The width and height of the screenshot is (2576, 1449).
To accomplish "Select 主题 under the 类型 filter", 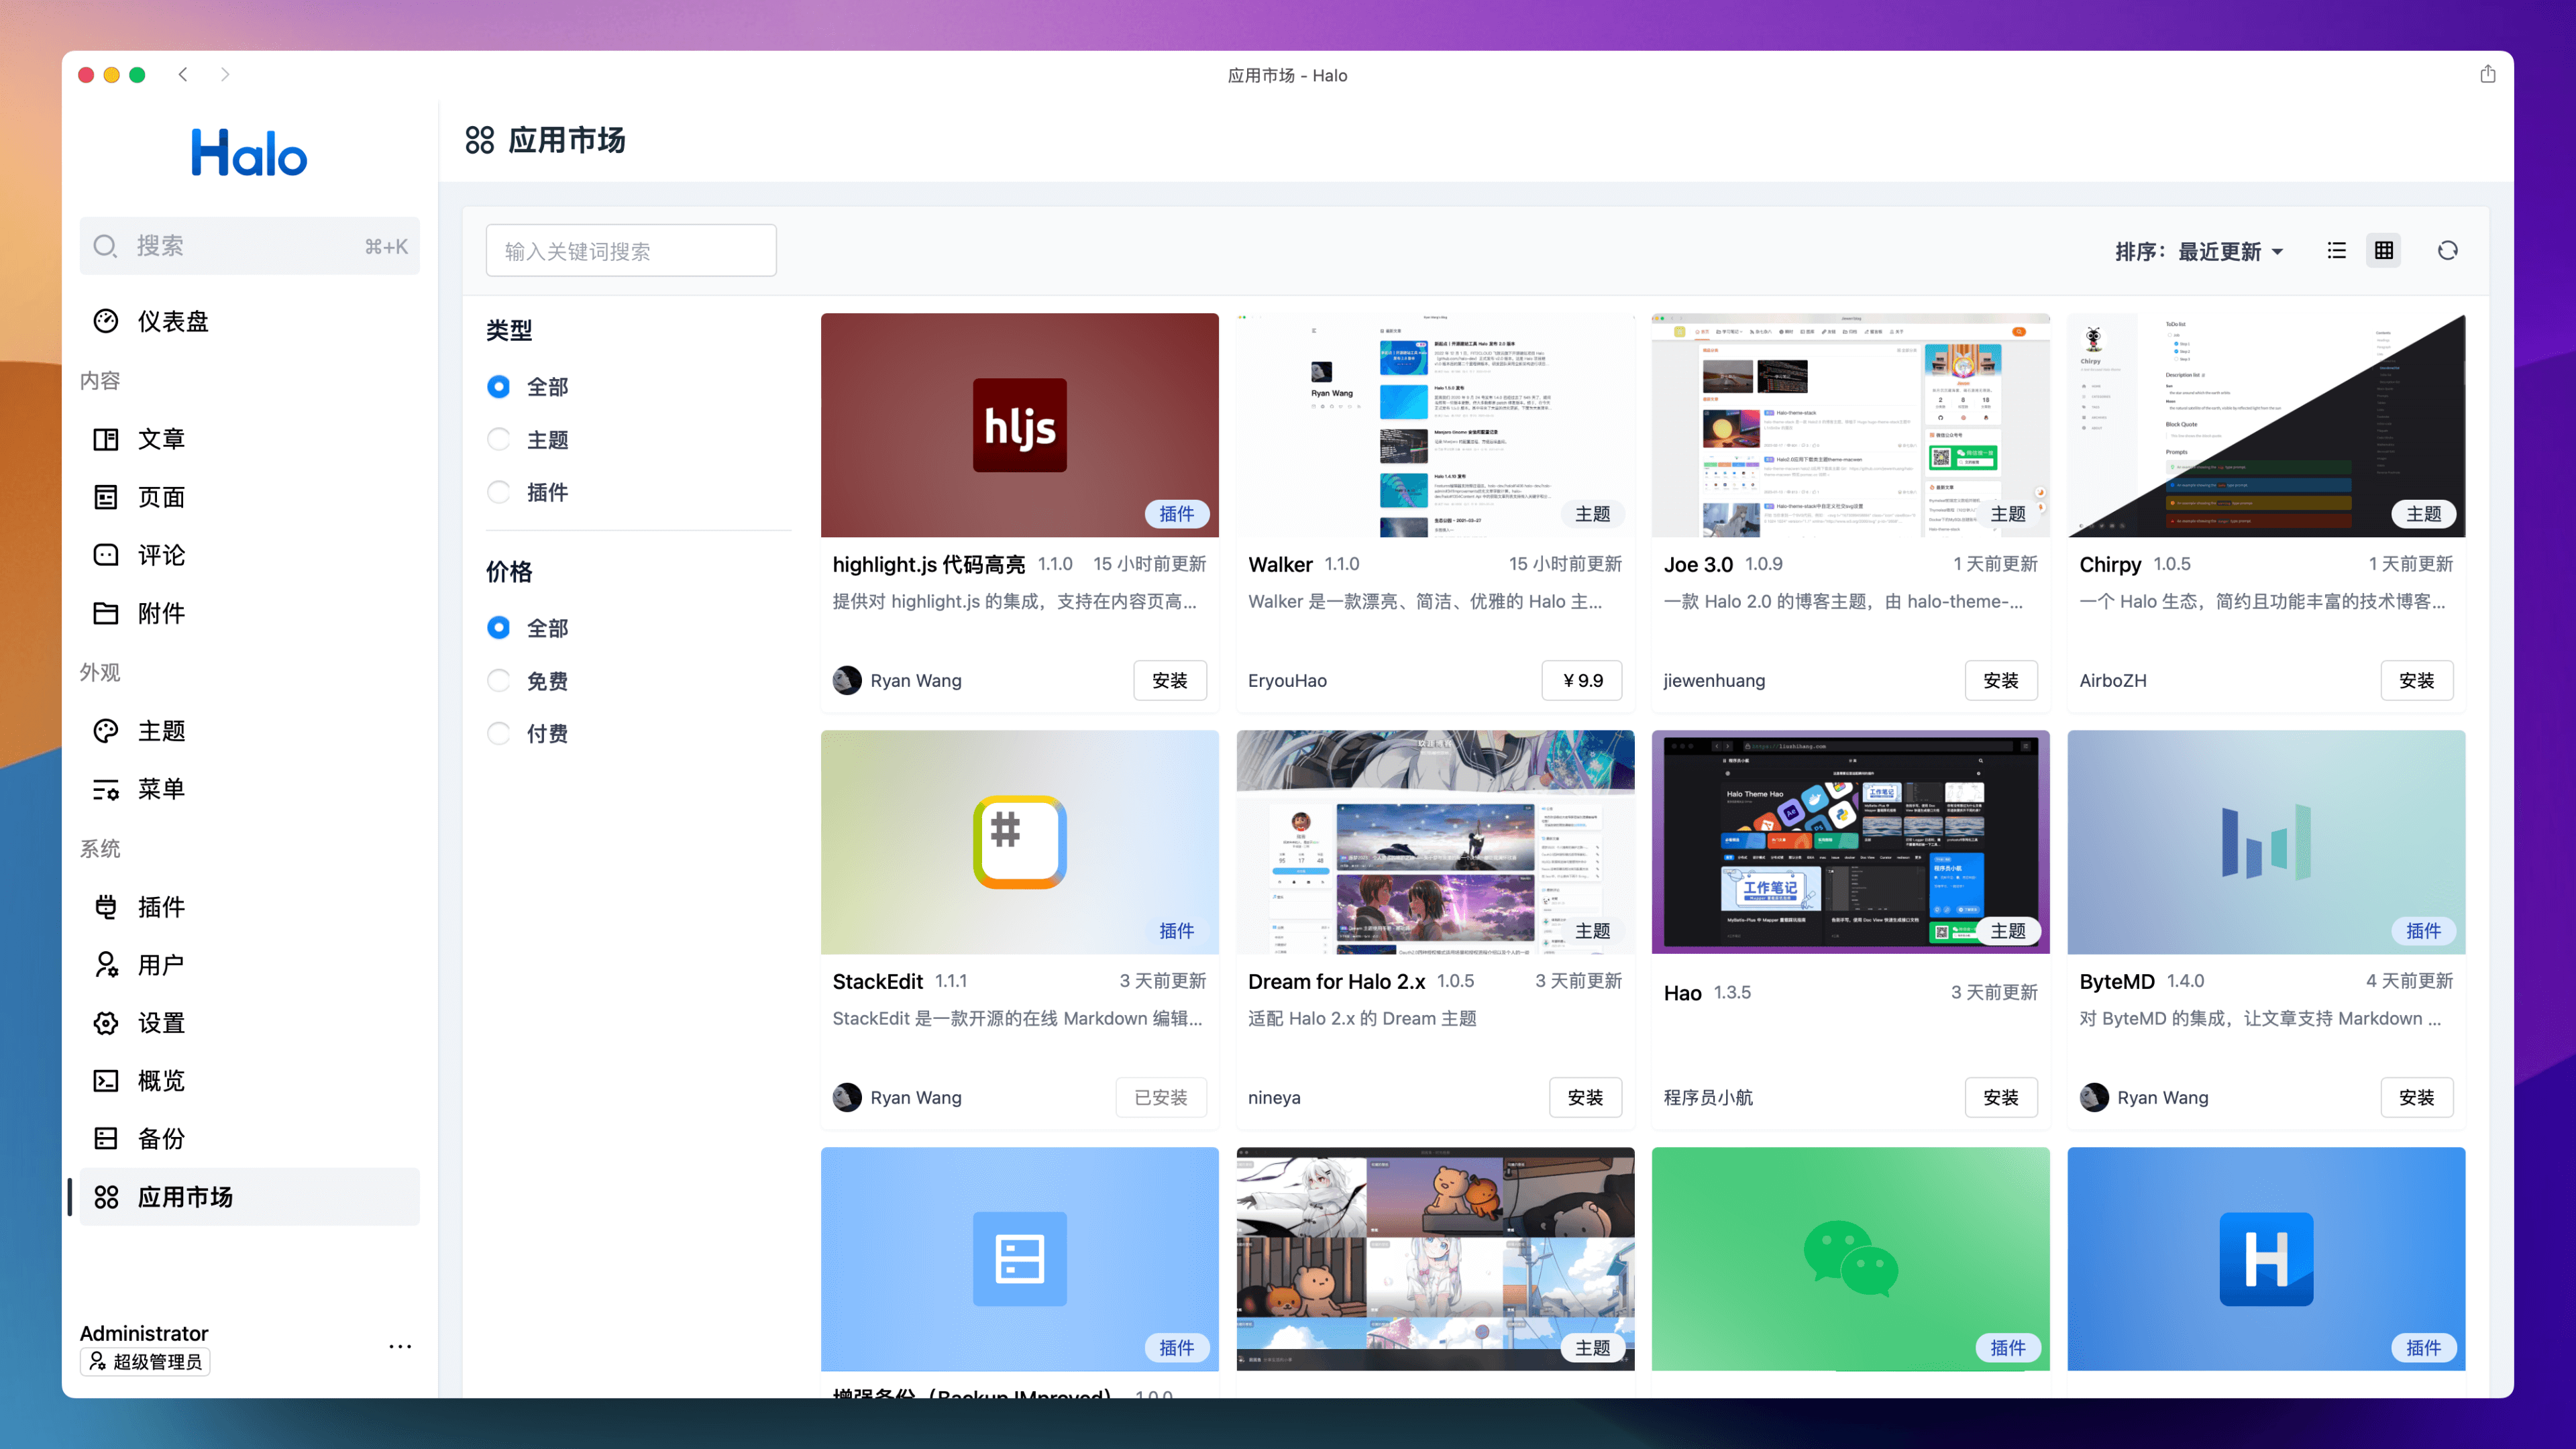I will [499, 439].
